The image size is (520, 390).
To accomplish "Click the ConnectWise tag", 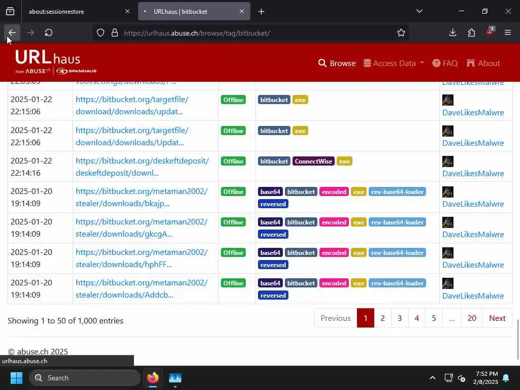I will 313,161.
